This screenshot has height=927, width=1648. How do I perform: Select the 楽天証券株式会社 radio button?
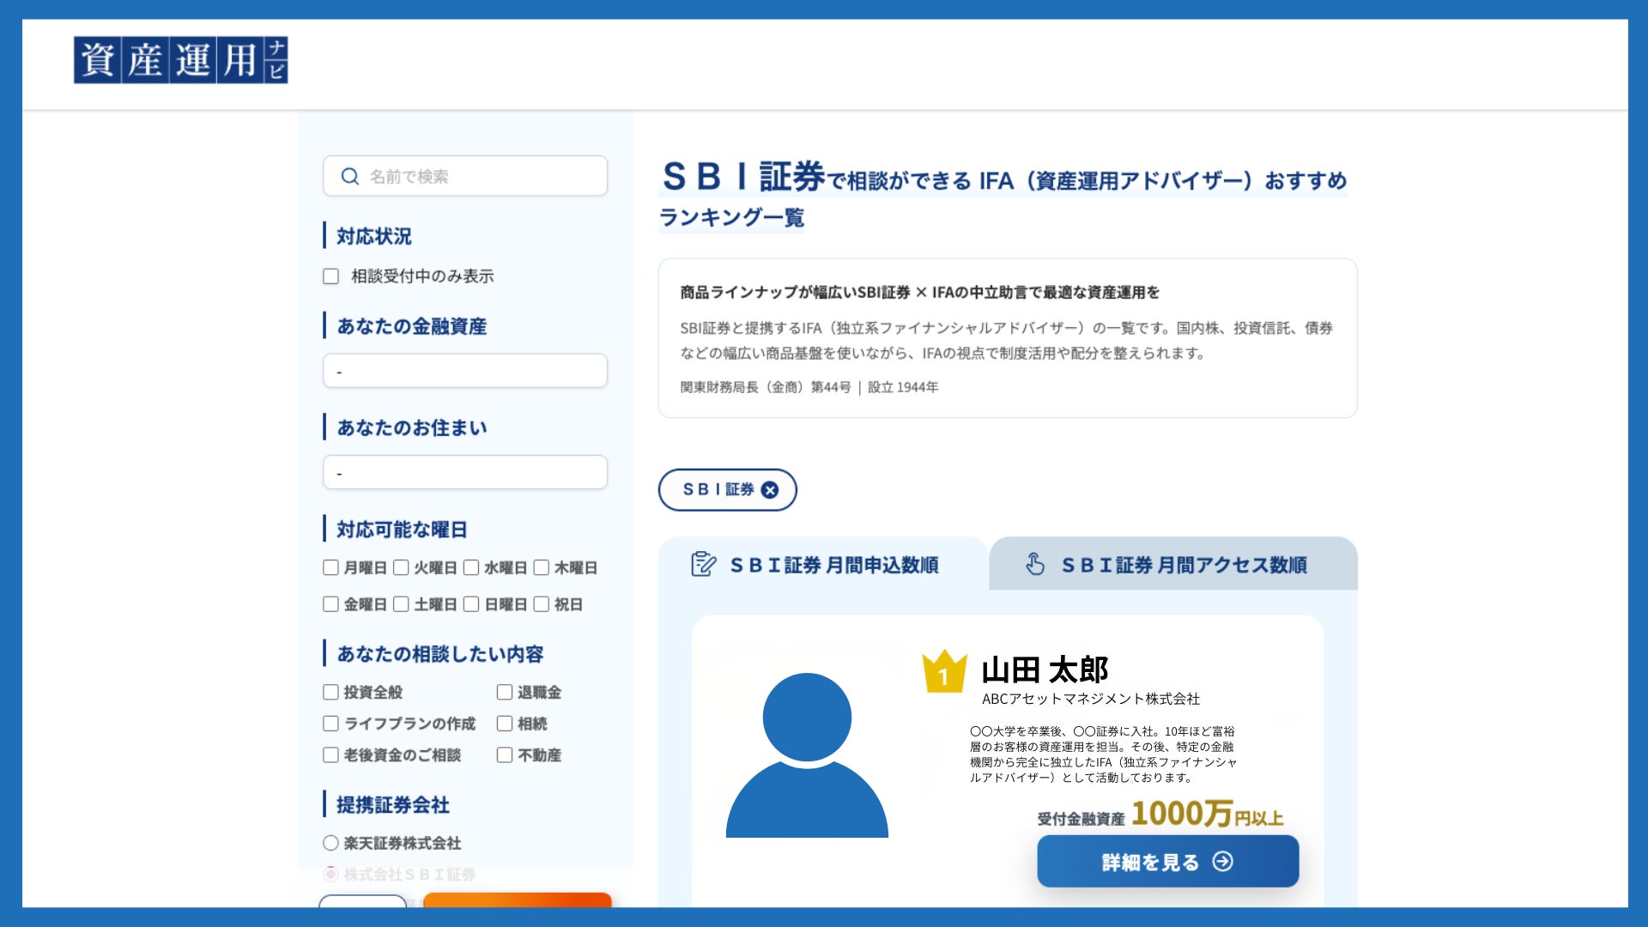coord(330,843)
